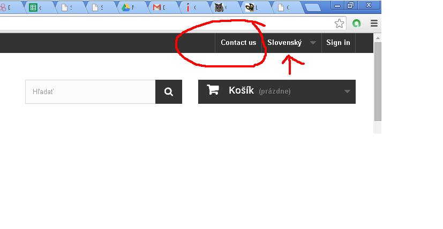Open the Contact us link
Image resolution: width=443 pixels, height=229 pixels.
click(x=238, y=43)
